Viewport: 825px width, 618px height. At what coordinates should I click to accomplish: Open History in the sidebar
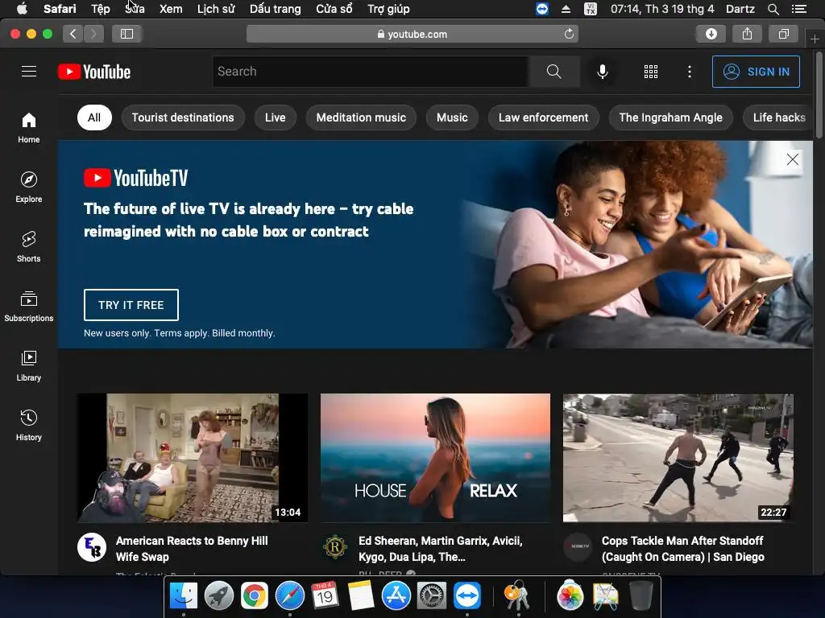(x=29, y=425)
